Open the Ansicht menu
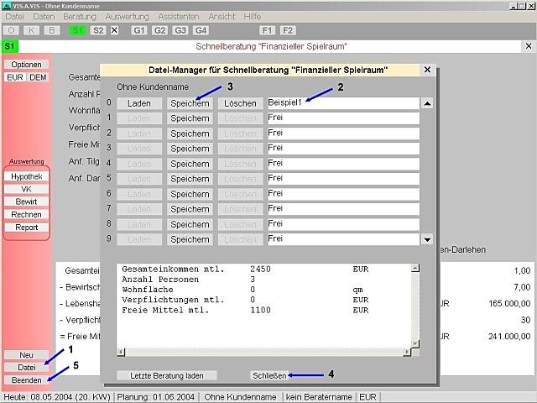 [222, 17]
